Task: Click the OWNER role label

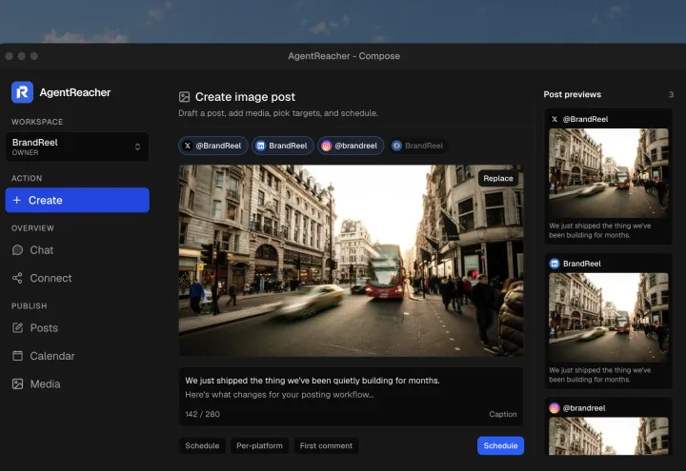Action: click(26, 152)
